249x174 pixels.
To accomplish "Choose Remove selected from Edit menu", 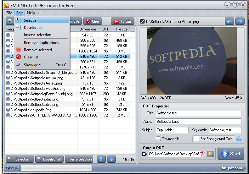I will pos(42,50).
